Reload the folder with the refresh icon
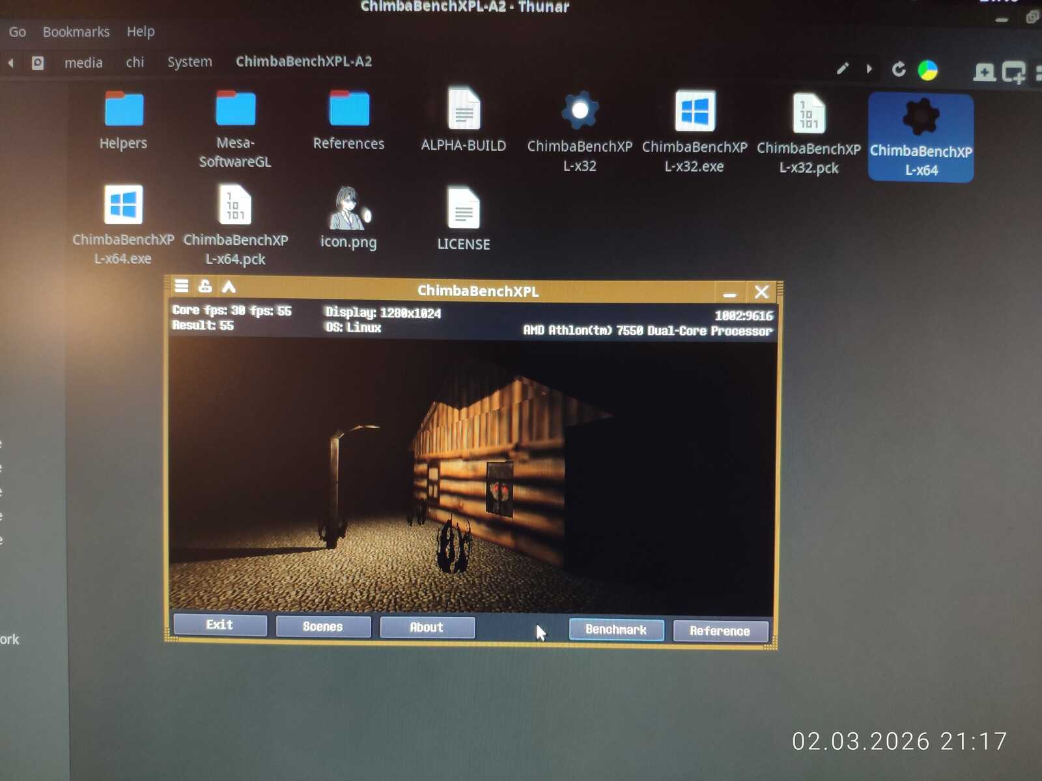This screenshot has width=1042, height=781. tap(899, 69)
